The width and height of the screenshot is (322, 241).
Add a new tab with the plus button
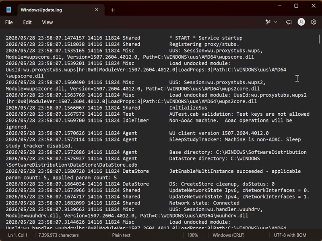tap(113, 10)
